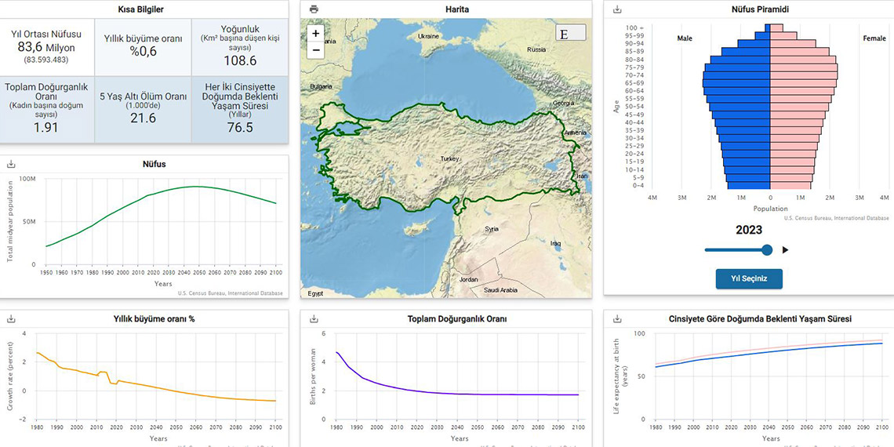Select the Yoğunluk 108.6 tile
This screenshot has height=447, width=894.
[x=239, y=47]
